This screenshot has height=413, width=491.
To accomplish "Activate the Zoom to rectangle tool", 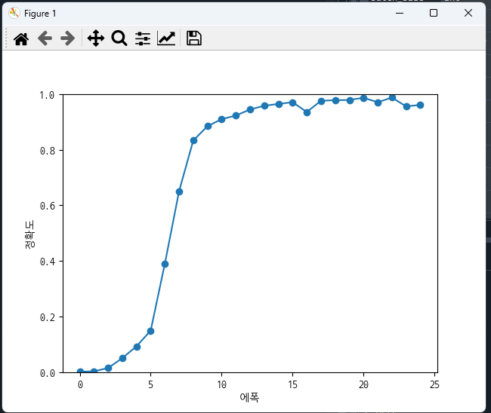I will coord(119,38).
